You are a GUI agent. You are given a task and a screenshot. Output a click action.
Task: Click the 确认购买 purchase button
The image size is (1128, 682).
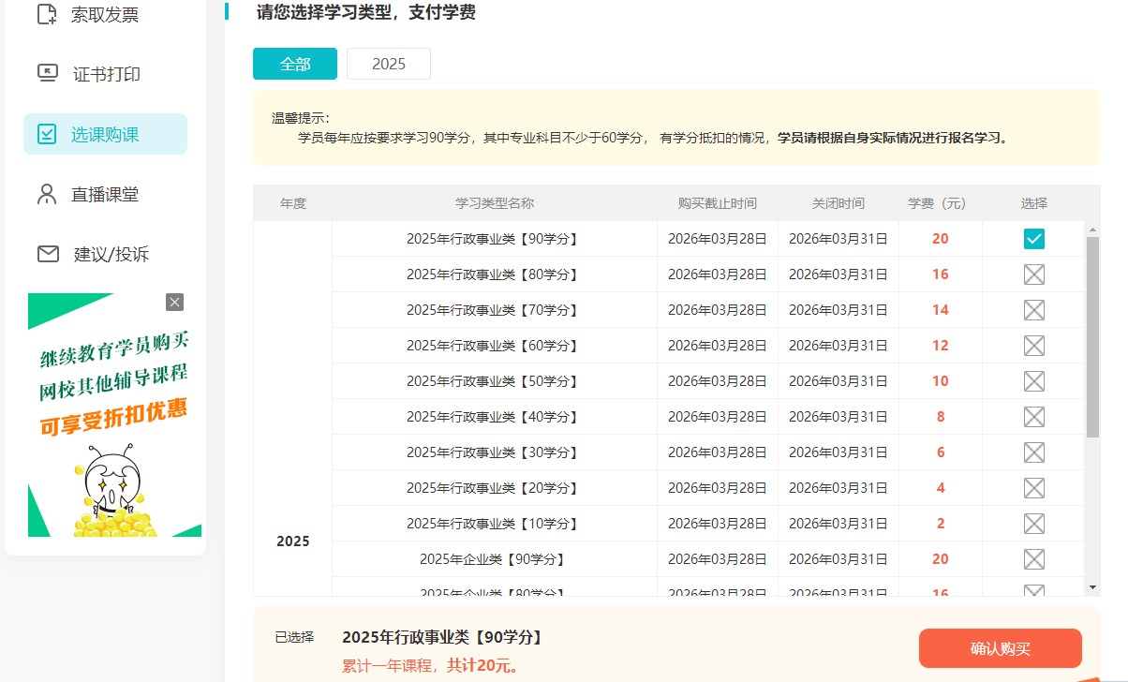click(x=1000, y=647)
